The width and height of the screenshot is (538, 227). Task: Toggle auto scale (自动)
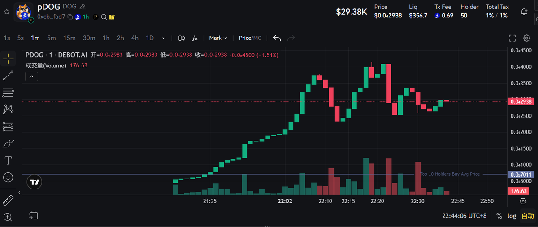(527, 216)
